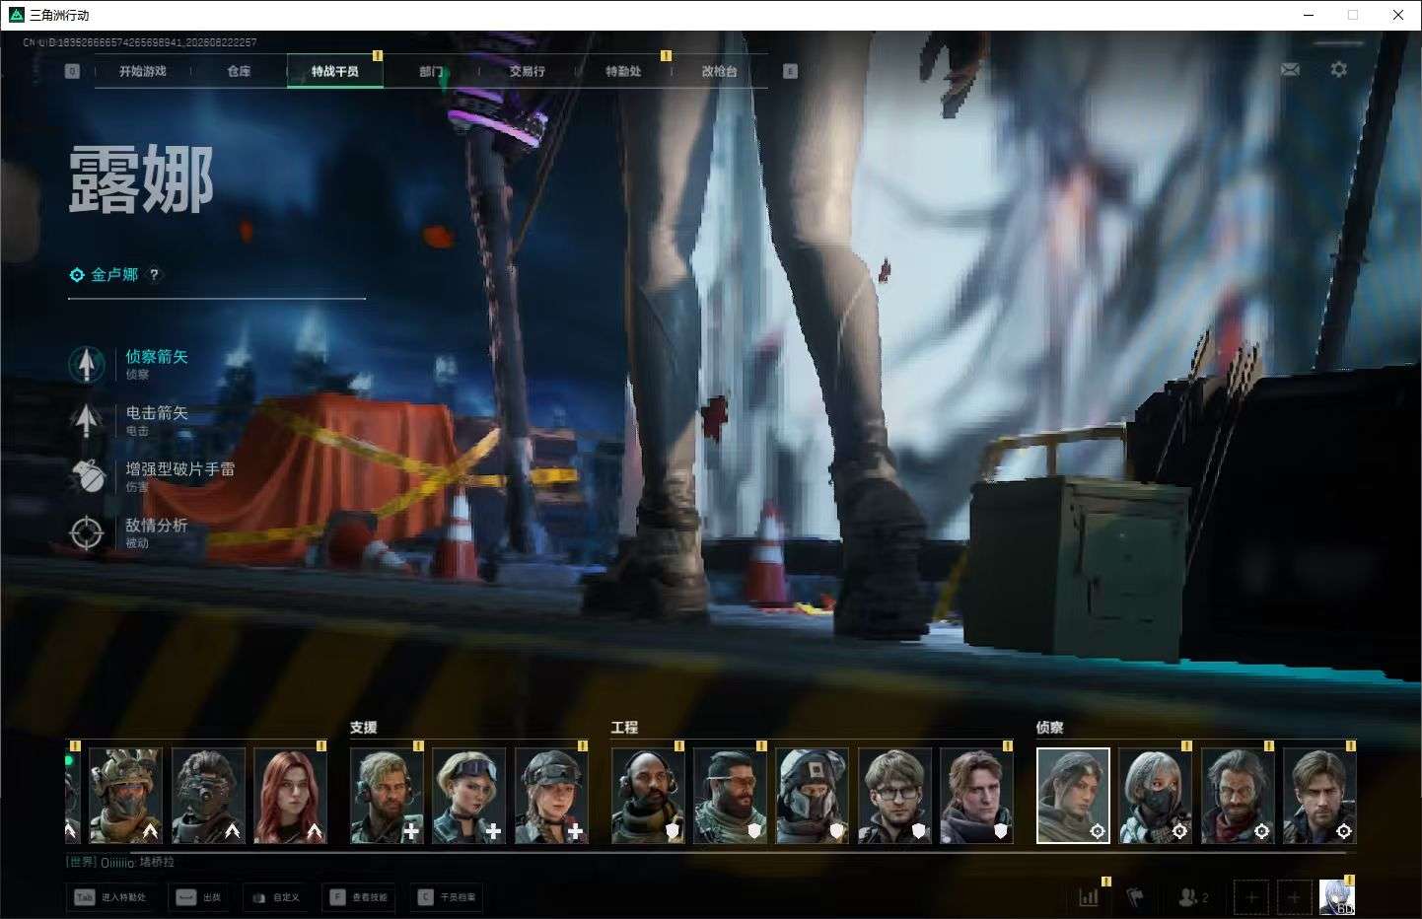The image size is (1422, 919).
Task: Open the 部门 tab
Action: tap(431, 71)
